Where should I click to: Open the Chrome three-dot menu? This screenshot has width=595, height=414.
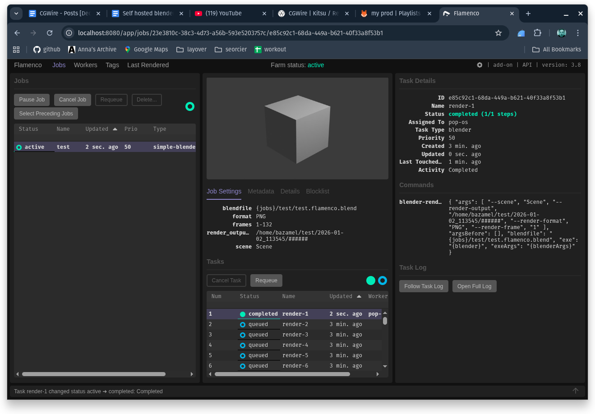578,33
